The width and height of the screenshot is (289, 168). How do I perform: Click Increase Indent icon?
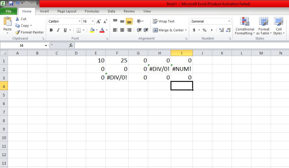coord(146,30)
